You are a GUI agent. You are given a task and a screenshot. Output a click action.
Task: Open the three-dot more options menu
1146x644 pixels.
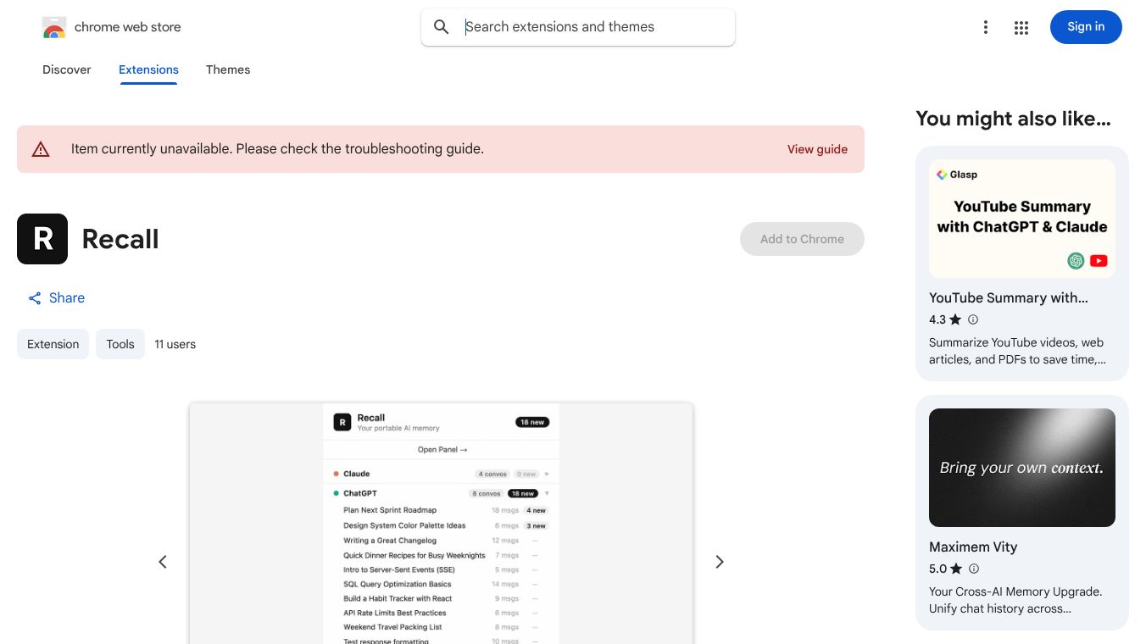click(985, 27)
